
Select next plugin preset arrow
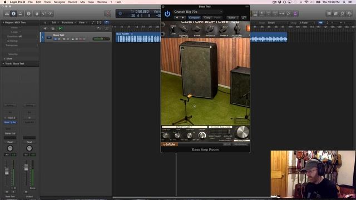(x=183, y=17)
